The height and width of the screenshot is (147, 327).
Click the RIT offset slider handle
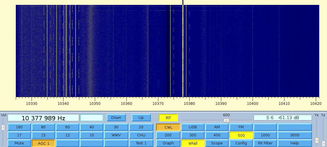[x=226, y=120]
